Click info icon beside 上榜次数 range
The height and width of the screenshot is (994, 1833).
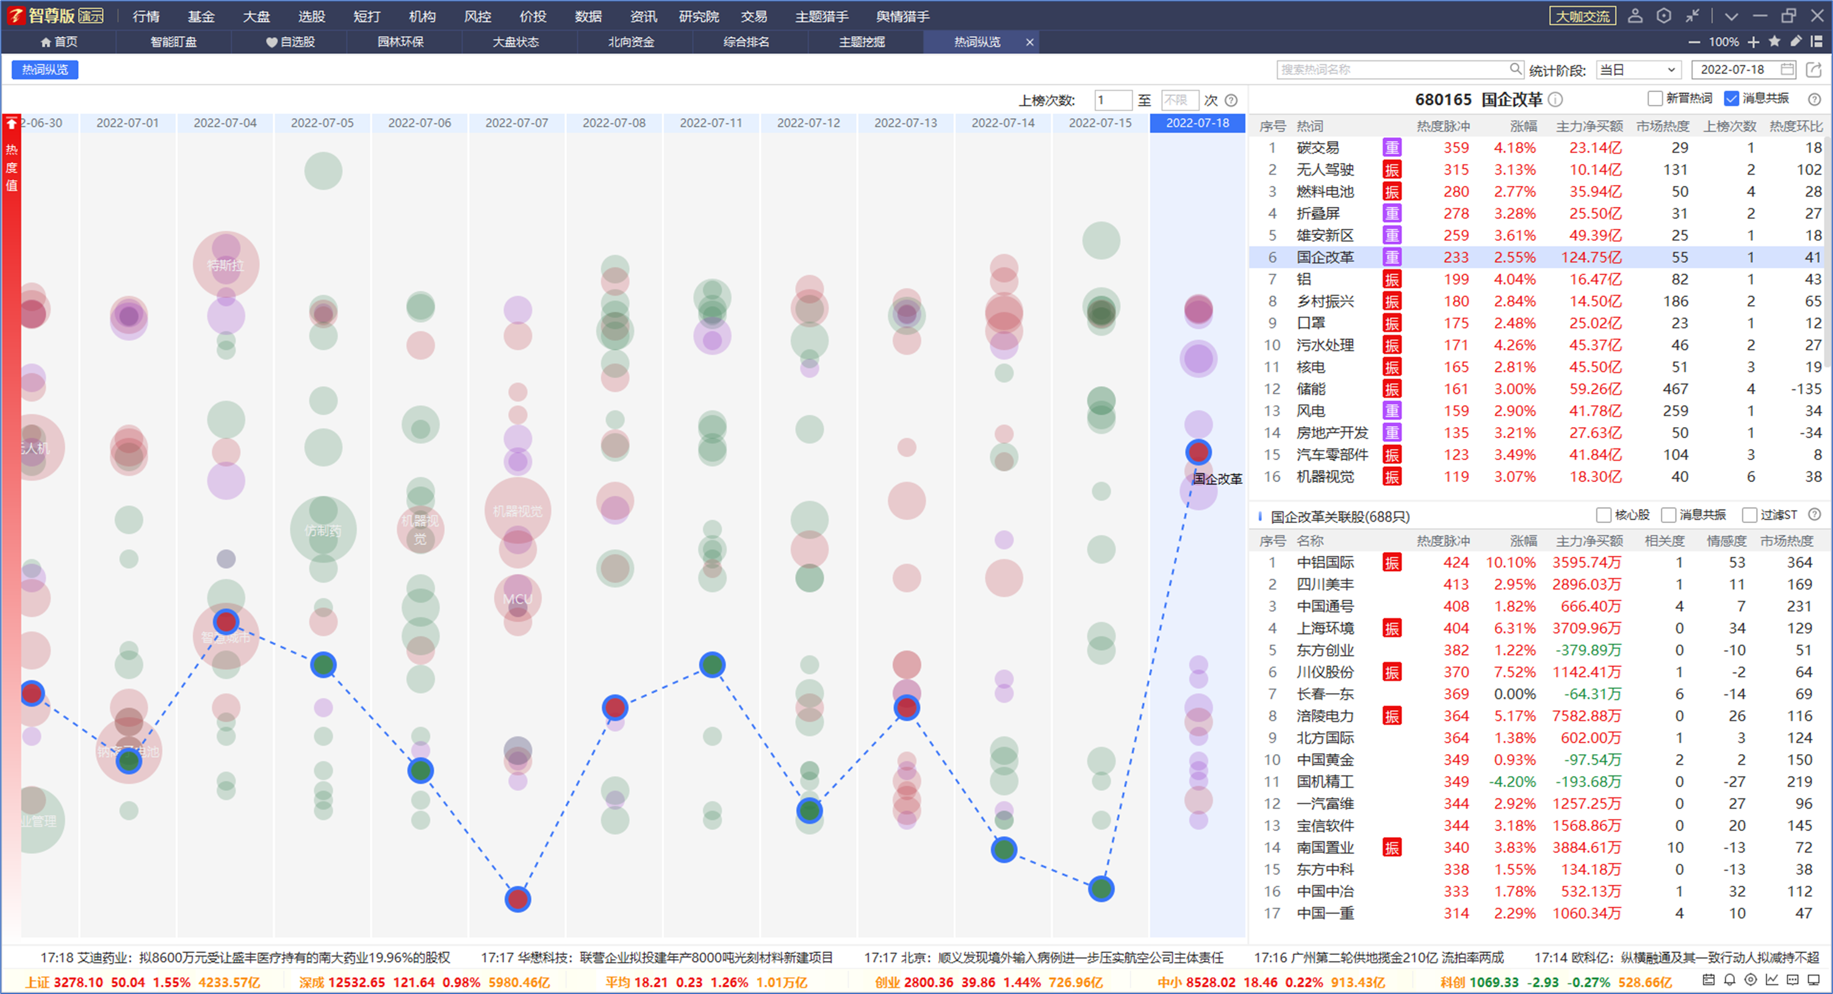1231,100
